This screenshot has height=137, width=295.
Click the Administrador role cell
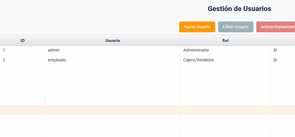click(x=225, y=50)
